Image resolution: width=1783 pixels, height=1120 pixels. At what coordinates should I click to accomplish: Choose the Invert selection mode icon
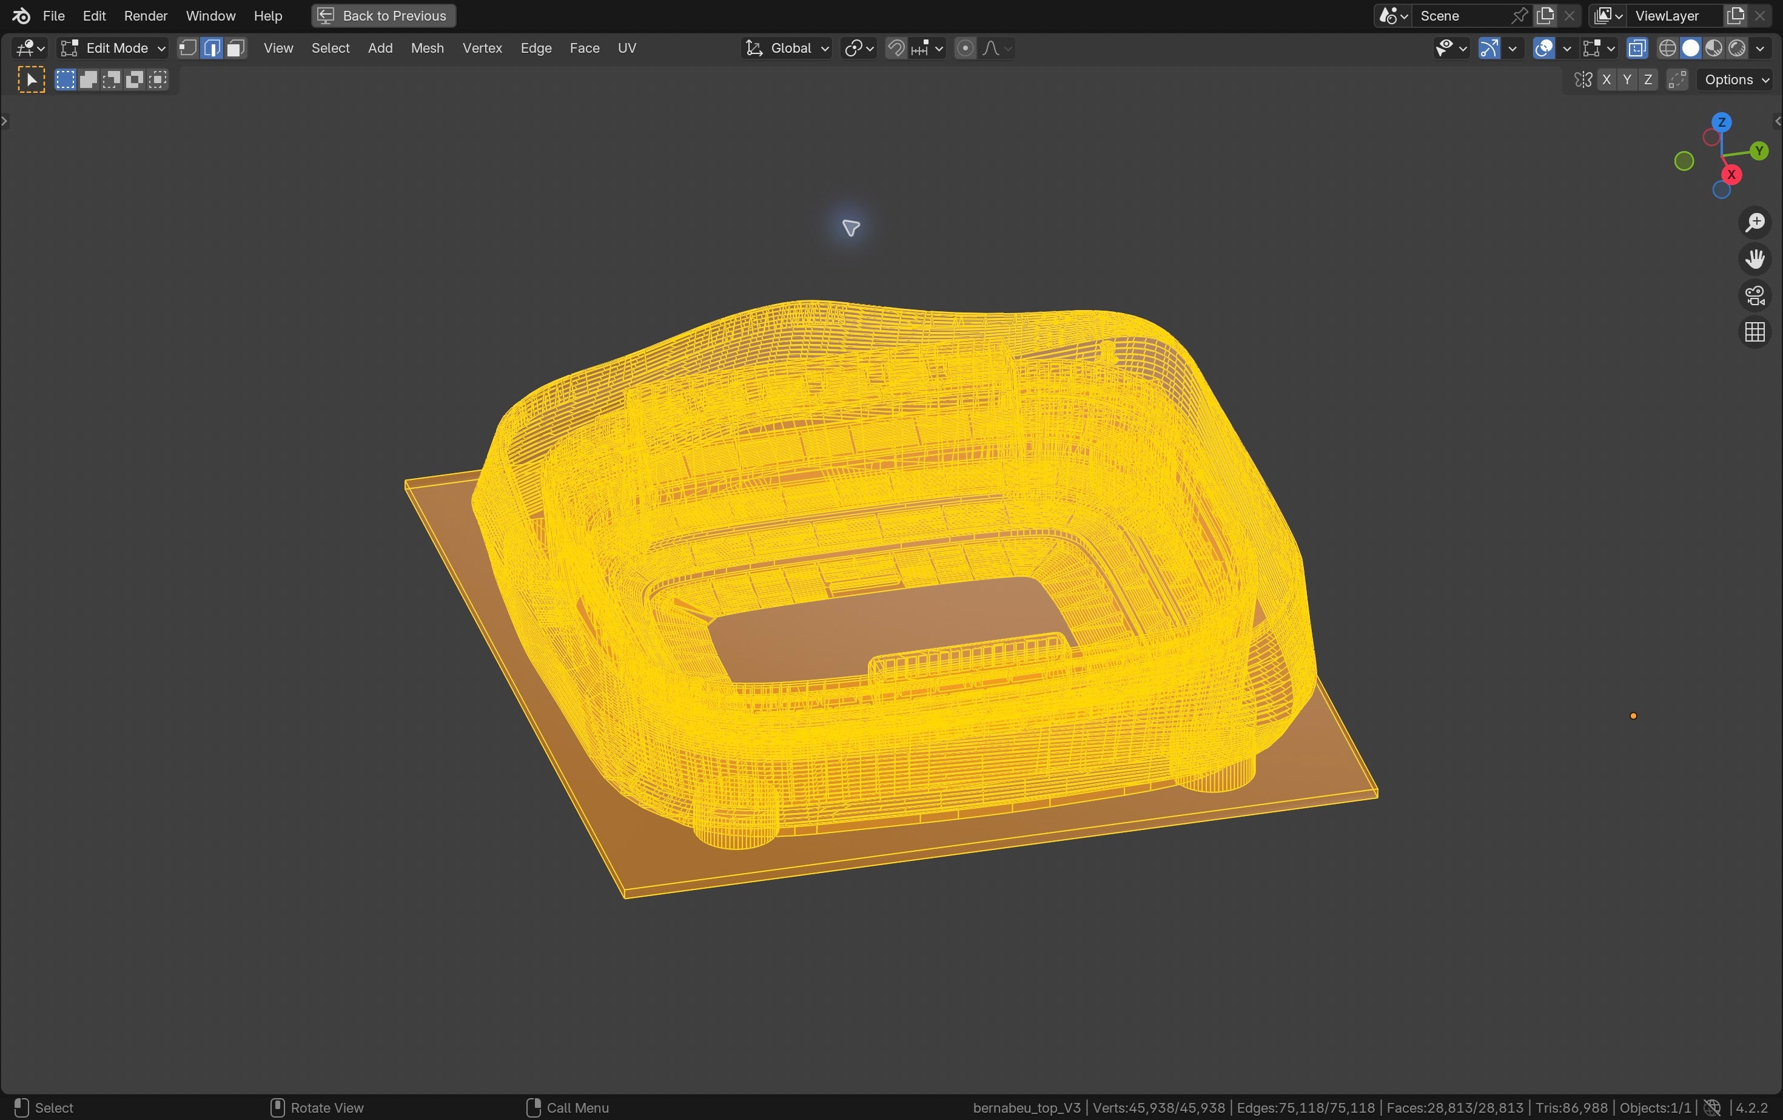click(134, 80)
